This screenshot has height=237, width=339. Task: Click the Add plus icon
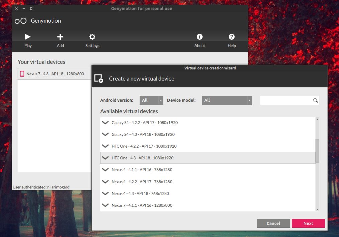pos(60,37)
